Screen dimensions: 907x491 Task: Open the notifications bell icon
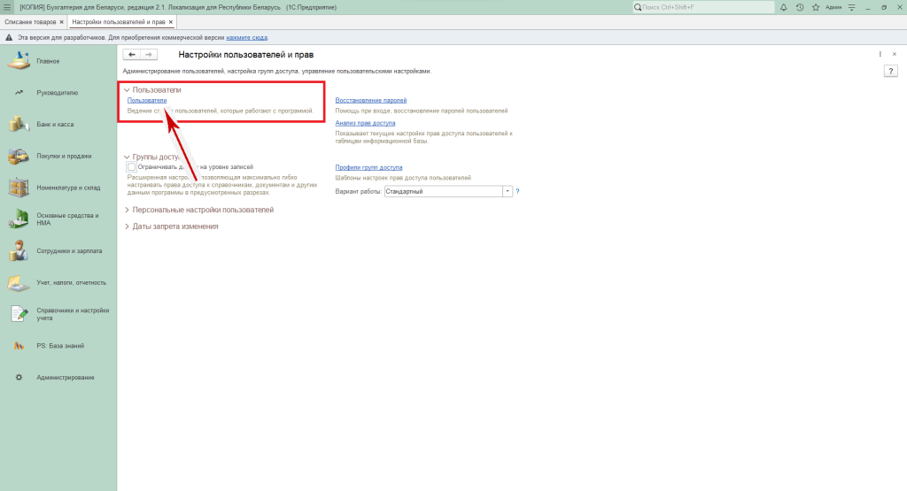tap(784, 7)
